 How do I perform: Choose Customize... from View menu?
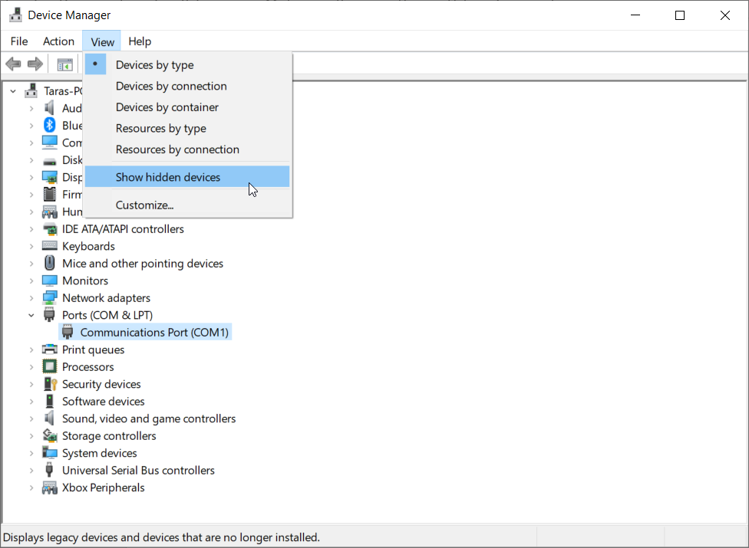click(187, 205)
